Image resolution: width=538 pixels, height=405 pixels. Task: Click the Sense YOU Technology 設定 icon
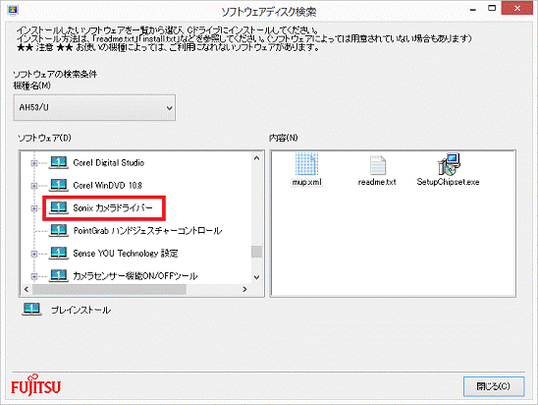coord(58,253)
